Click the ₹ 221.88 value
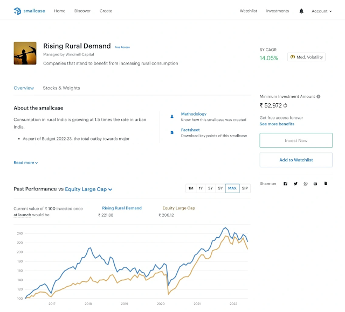 106,215
